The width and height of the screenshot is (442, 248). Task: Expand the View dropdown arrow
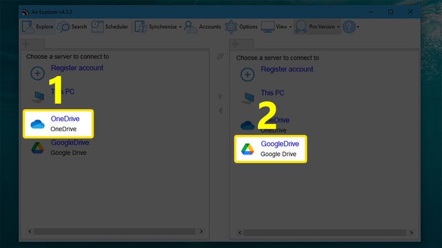click(x=291, y=27)
